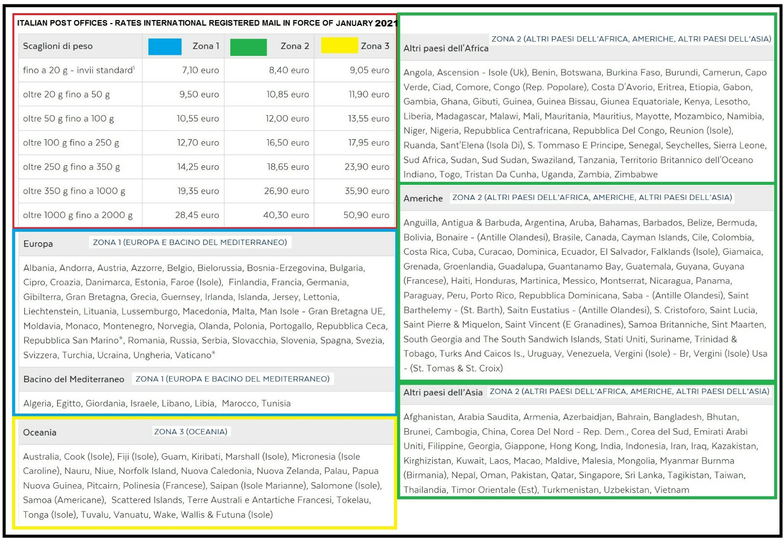Click the Asia line starting 'Afghanistan, Arabia Saudita'

(571, 417)
